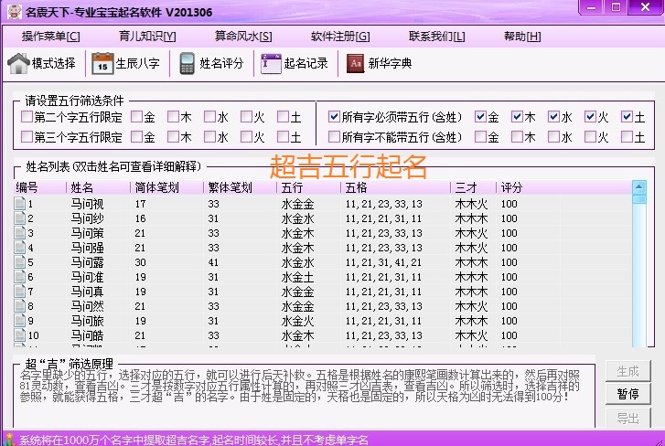Click the 导出 button
The image size is (665, 446).
click(627, 418)
